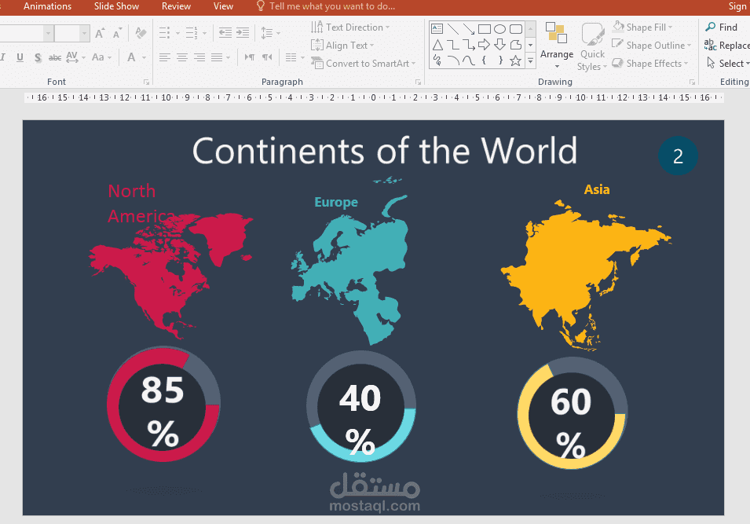
Task: Open the Animations tab
Action: [x=47, y=6]
